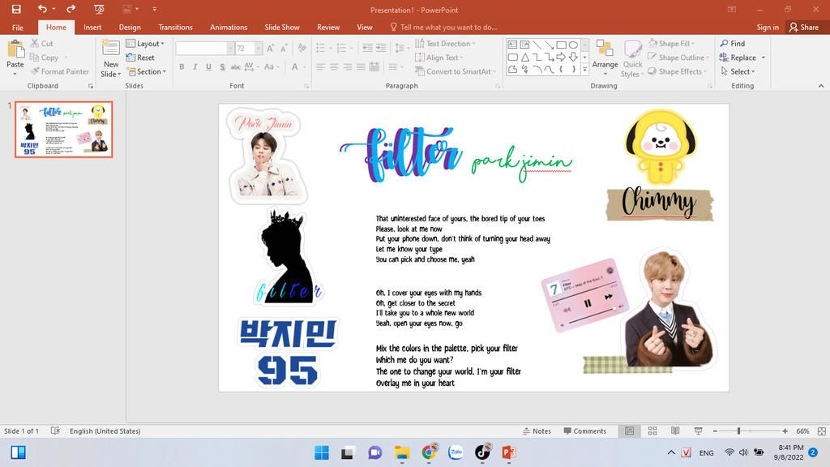Click the Save icon in title bar
The height and width of the screenshot is (467, 830).
[16, 9]
